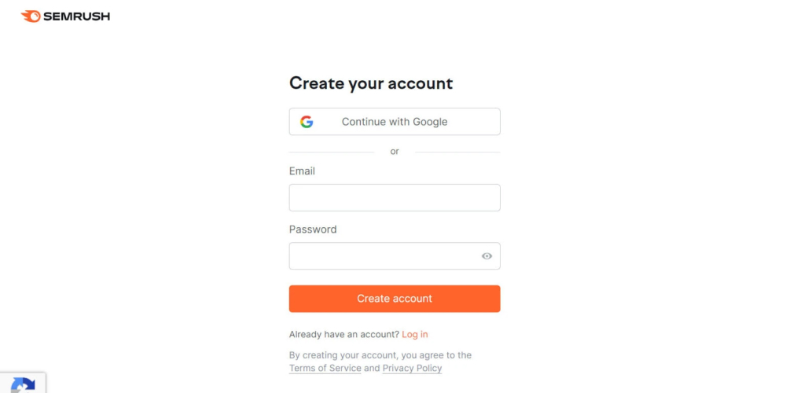
Task: Click the divider line left of "or"
Action: pos(332,152)
